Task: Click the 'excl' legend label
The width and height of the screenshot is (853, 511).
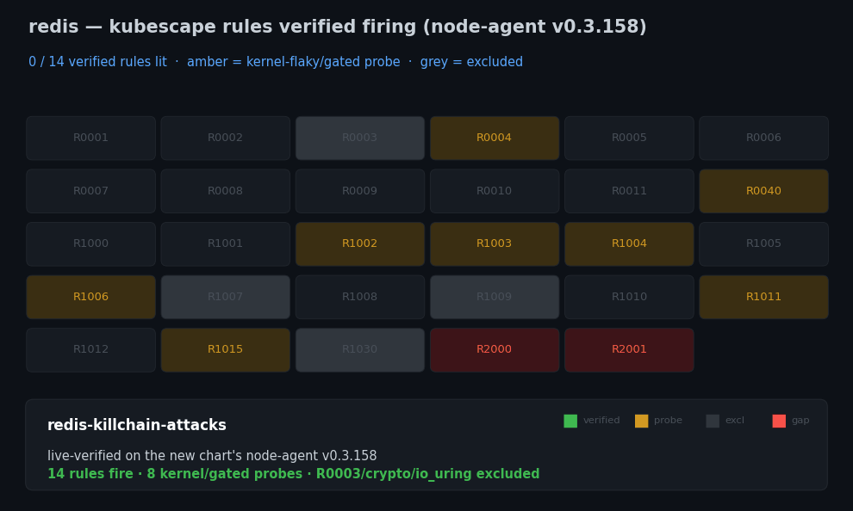Action: tap(734, 421)
